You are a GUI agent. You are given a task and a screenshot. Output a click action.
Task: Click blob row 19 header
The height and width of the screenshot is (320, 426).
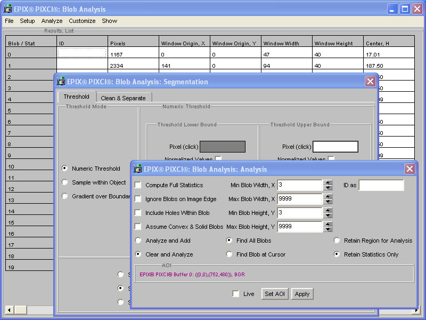(31, 265)
